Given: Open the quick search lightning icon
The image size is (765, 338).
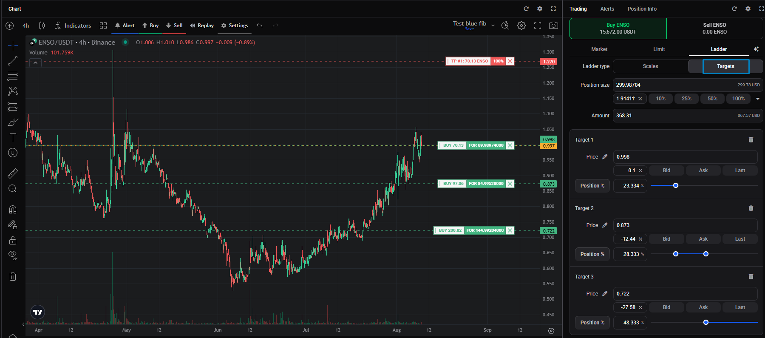Looking at the screenshot, I should click(505, 26).
